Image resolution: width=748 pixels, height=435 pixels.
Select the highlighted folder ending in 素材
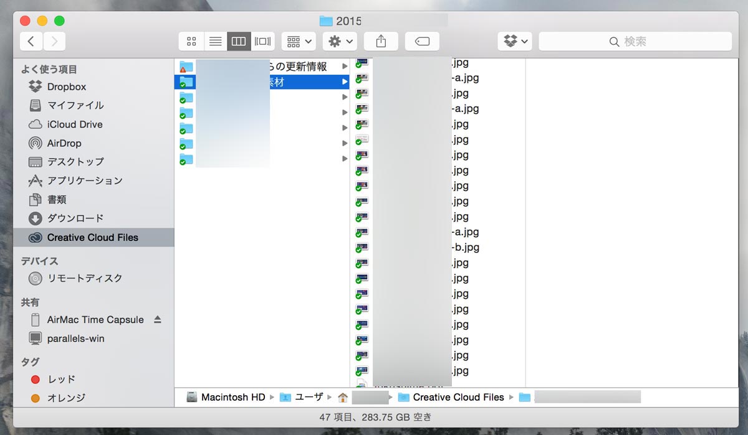pyautogui.click(x=262, y=82)
